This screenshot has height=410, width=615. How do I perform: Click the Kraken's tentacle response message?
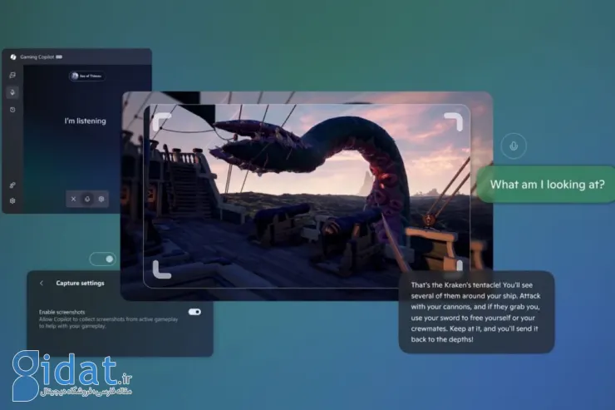[x=476, y=313]
